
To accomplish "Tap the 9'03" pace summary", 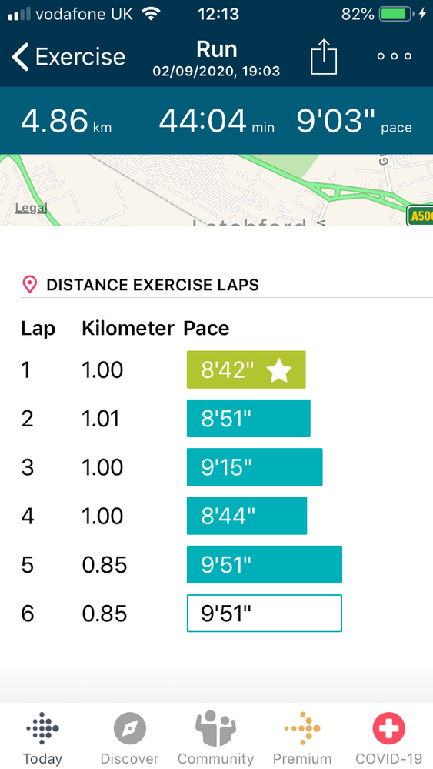I will (354, 121).
